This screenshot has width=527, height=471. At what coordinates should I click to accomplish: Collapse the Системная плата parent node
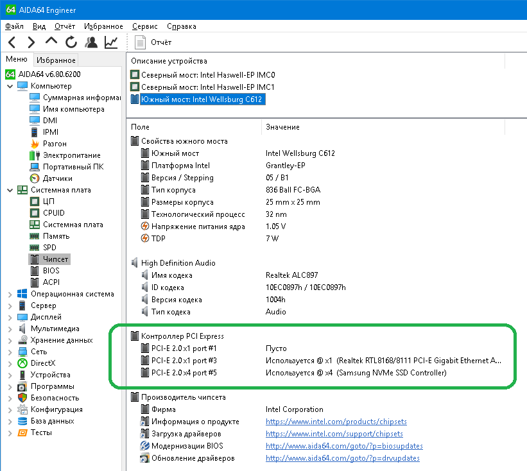[10, 190]
